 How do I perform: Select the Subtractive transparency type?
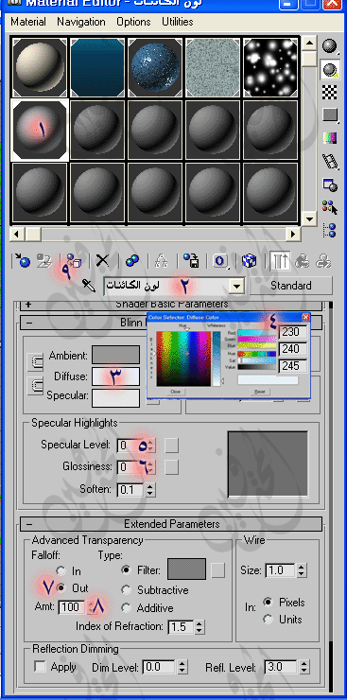click(126, 590)
